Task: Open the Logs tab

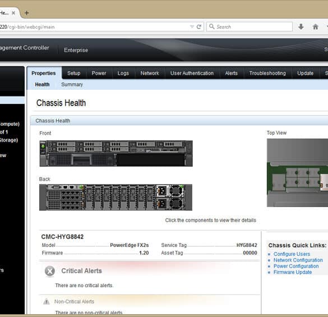Action: pyautogui.click(x=123, y=73)
